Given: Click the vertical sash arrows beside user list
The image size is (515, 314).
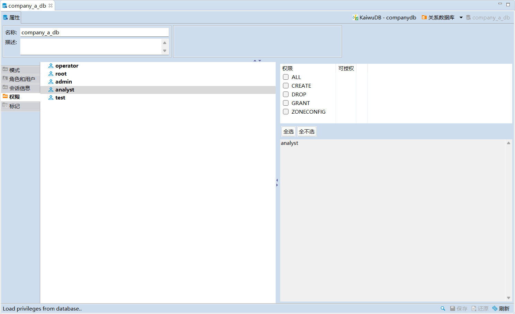Looking at the screenshot, I should point(277,183).
